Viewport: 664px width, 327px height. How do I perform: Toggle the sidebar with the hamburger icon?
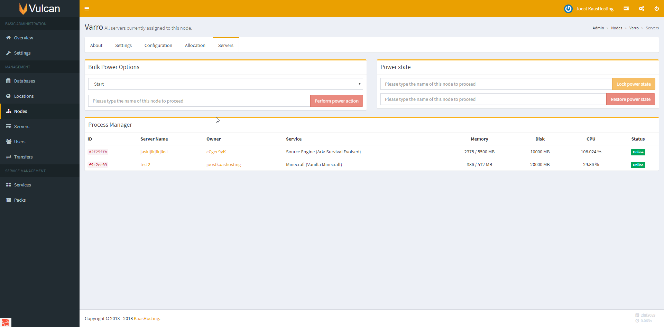tap(87, 9)
